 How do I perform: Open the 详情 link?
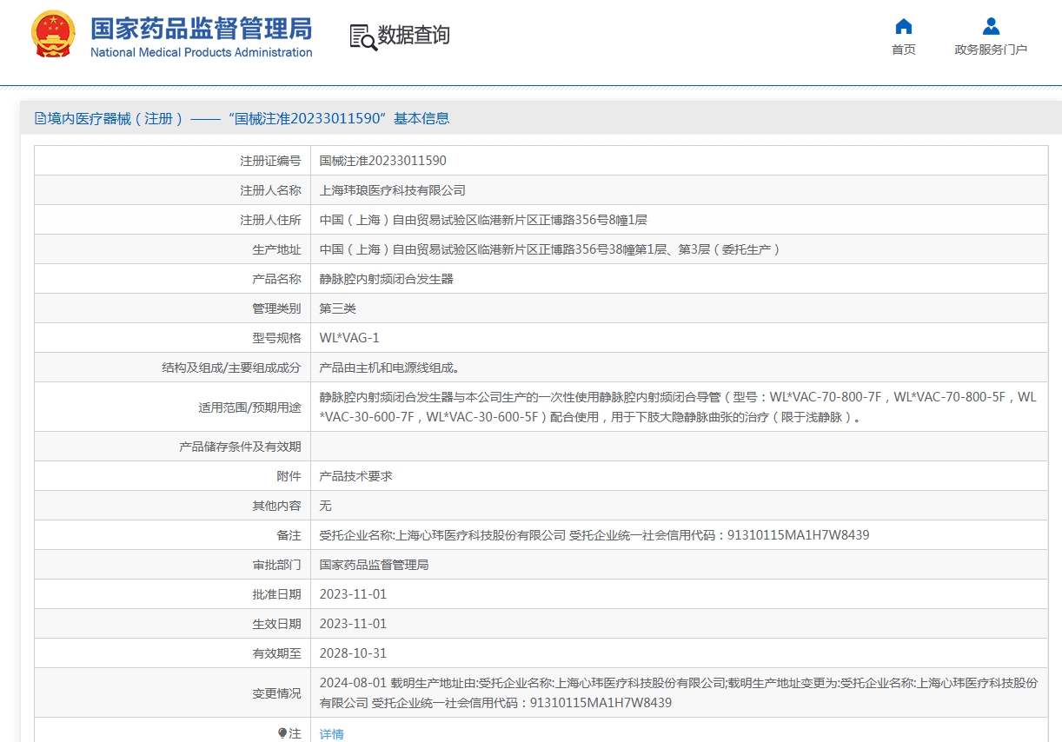[332, 734]
